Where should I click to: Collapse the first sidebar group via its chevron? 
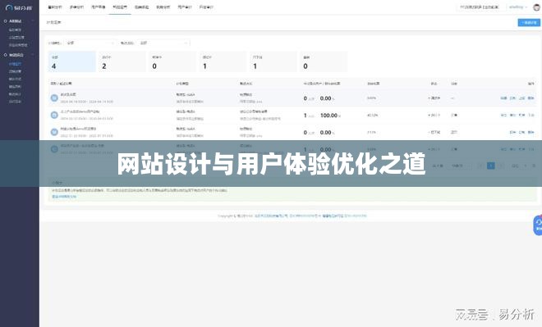(x=33, y=21)
